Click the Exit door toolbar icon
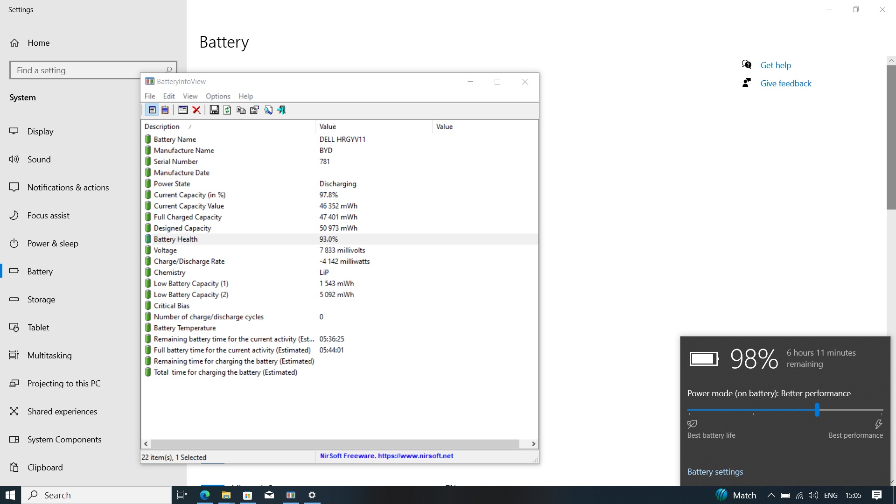 [281, 110]
